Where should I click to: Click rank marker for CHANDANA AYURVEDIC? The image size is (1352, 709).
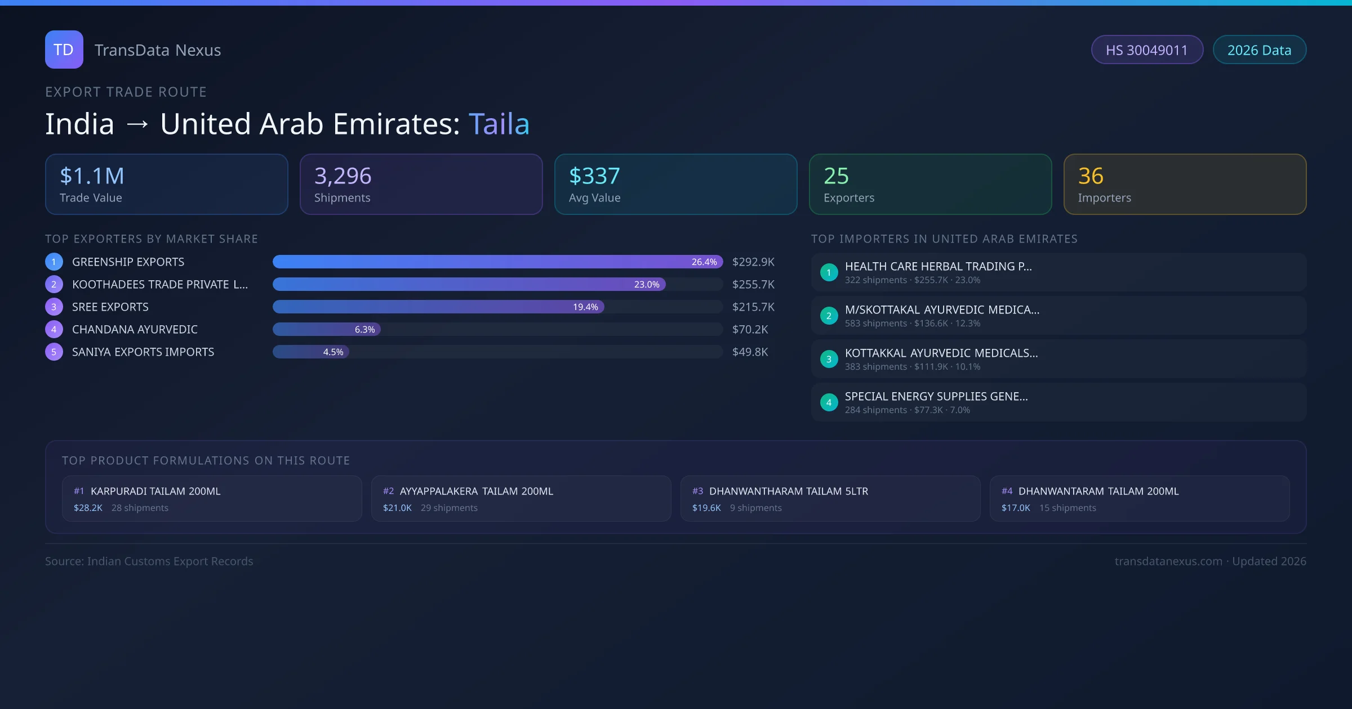(x=54, y=329)
